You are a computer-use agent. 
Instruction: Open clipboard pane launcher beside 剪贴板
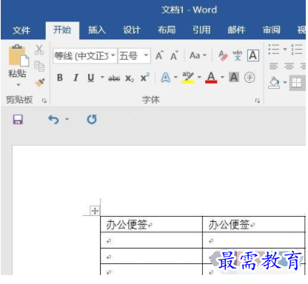(x=44, y=101)
